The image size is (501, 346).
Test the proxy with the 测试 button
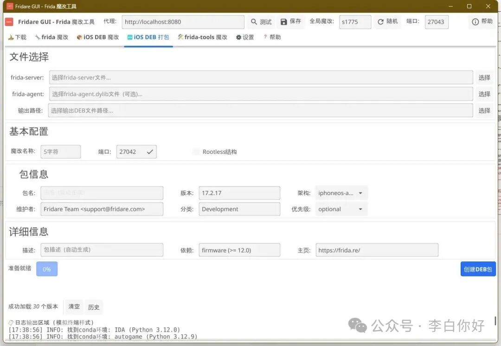tap(261, 22)
